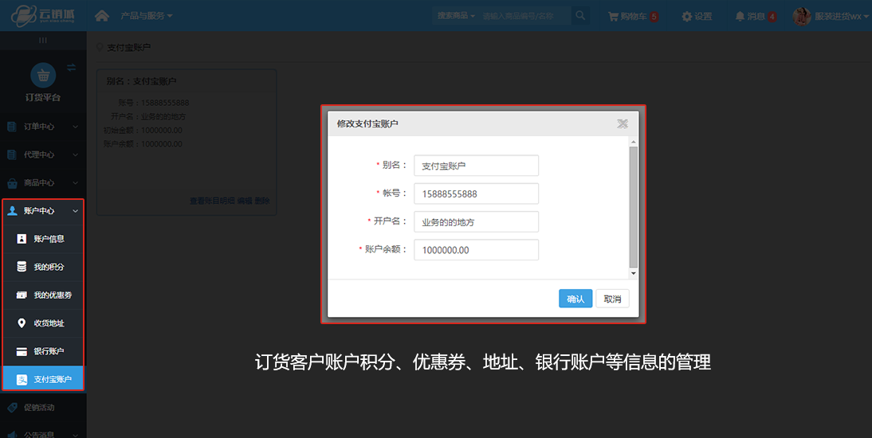
Task: Open 我的积分 in the sidebar
Action: click(43, 267)
